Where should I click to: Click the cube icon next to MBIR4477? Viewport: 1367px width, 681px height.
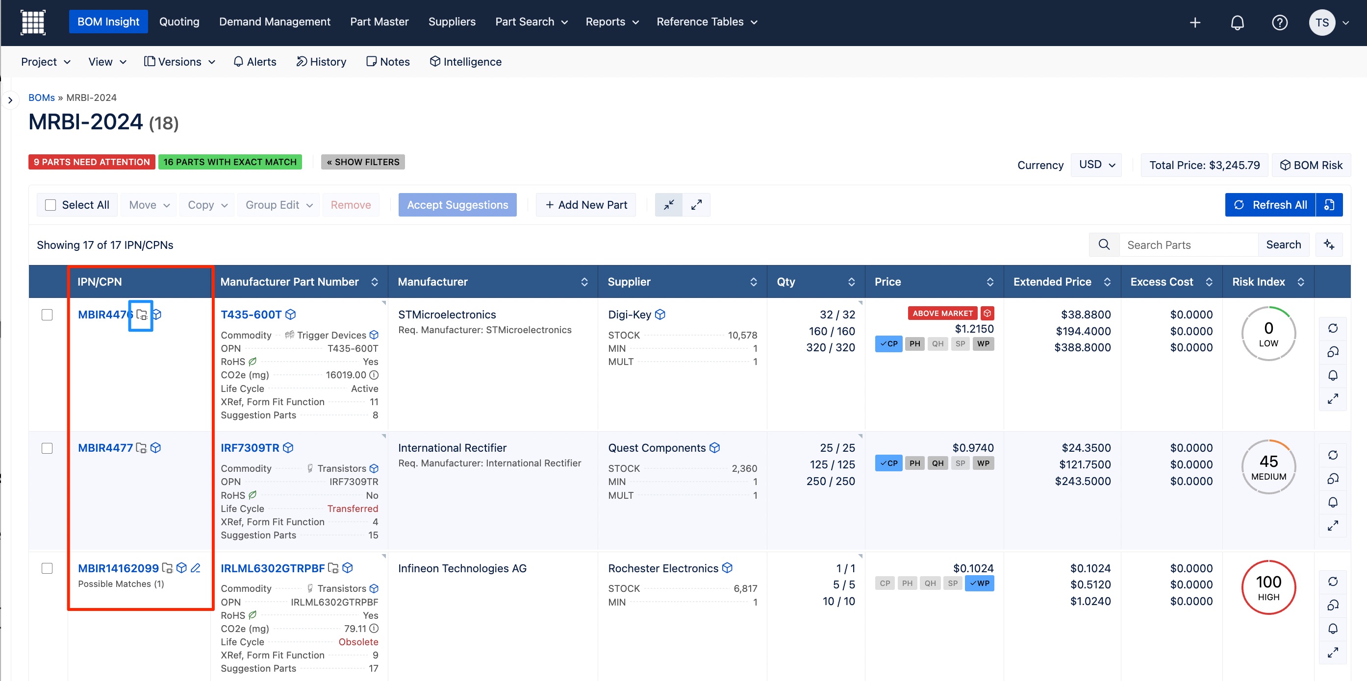click(x=155, y=448)
